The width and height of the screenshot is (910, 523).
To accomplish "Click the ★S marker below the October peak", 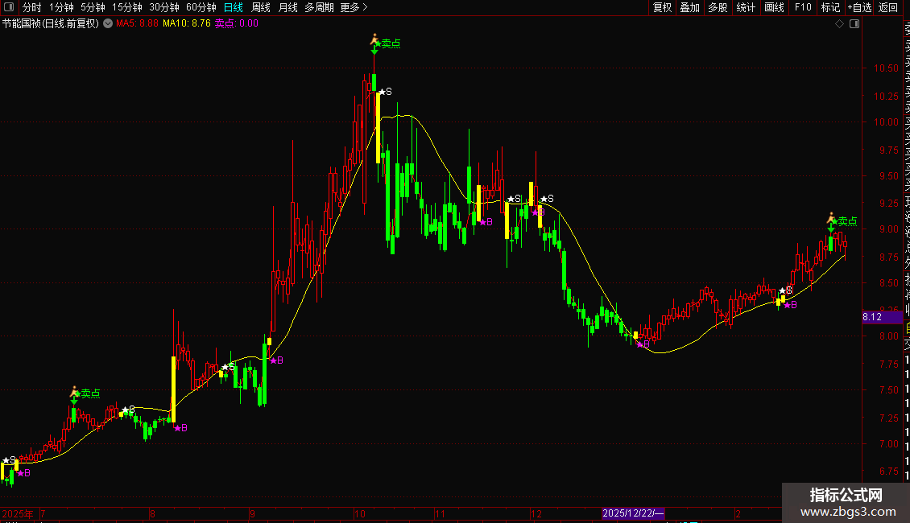I will (386, 92).
